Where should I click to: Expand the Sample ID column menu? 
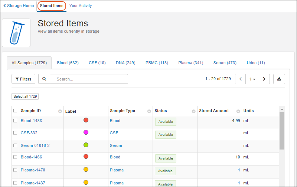click(x=60, y=111)
